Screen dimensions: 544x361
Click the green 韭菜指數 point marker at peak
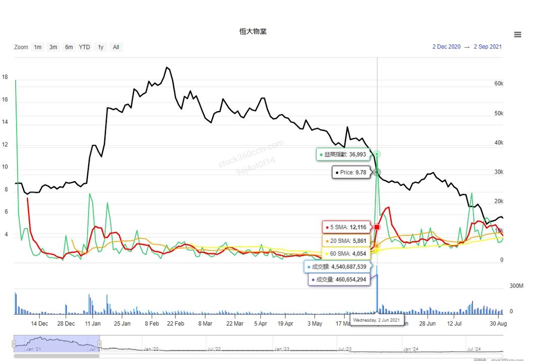point(377,154)
